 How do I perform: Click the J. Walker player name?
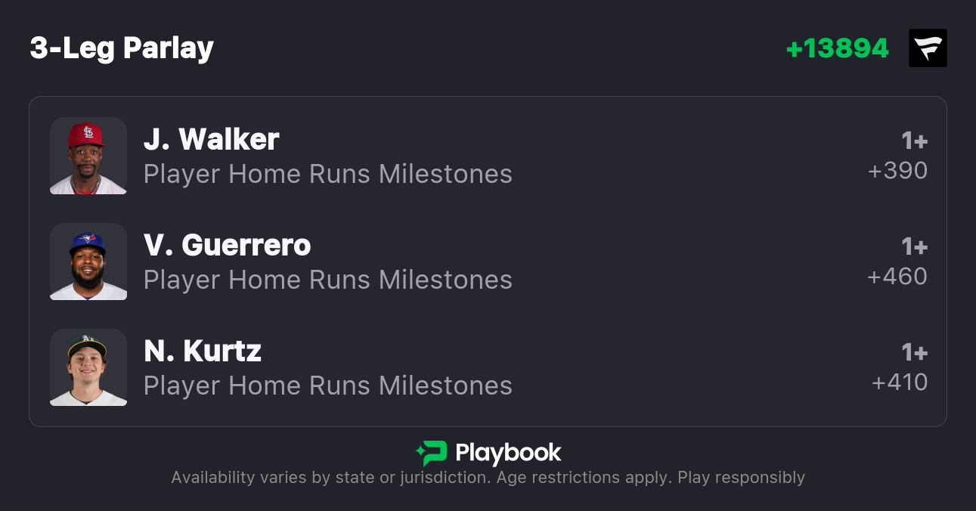(211, 139)
